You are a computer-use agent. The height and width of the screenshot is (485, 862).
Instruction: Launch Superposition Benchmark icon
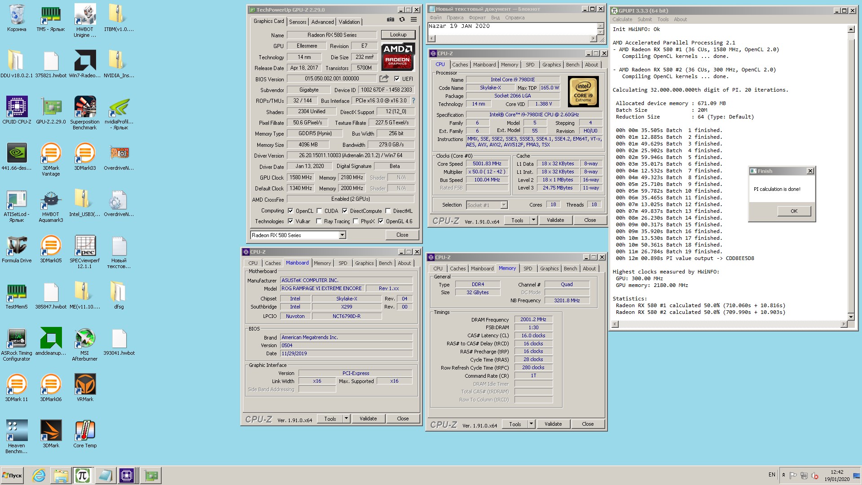[85, 113]
